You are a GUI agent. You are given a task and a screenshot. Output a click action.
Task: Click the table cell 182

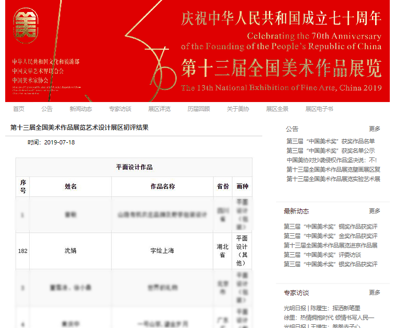(x=22, y=251)
